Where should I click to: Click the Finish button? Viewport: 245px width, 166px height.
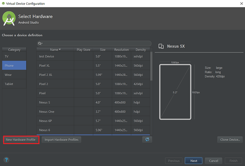(x=233, y=161)
